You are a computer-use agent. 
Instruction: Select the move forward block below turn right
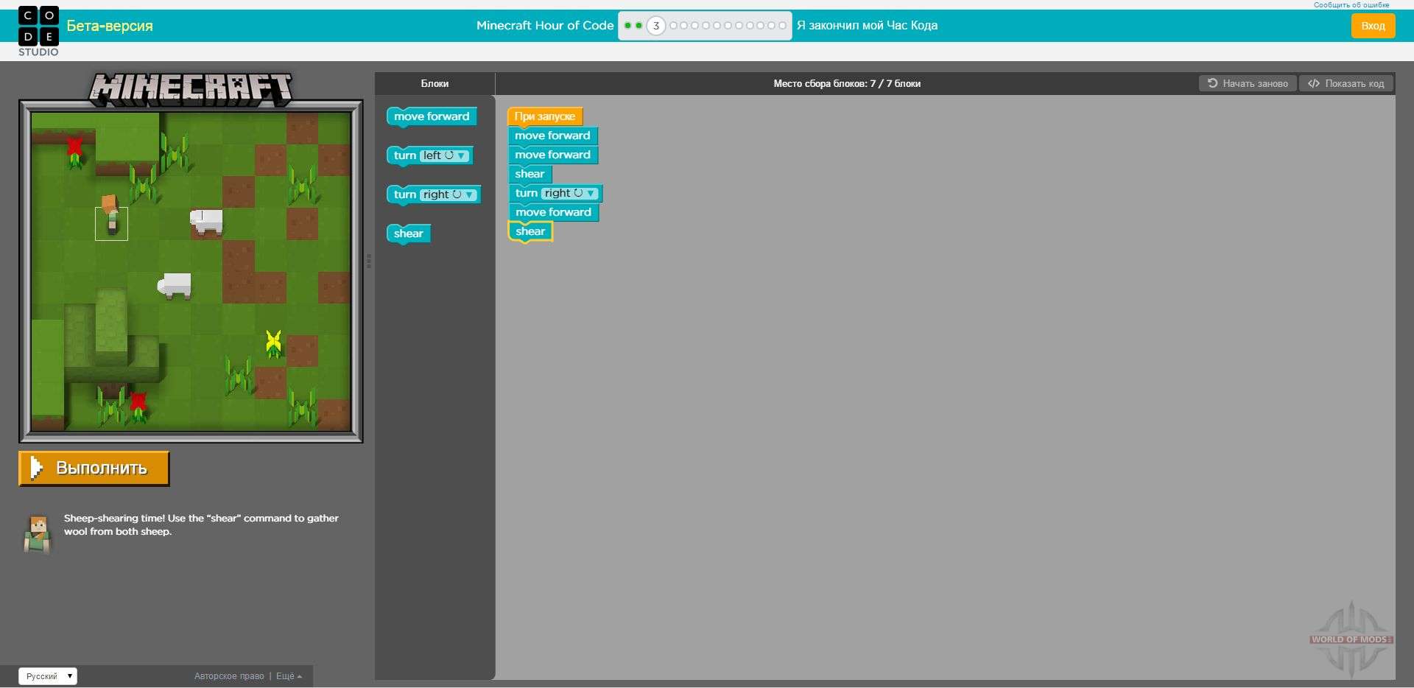pos(554,212)
